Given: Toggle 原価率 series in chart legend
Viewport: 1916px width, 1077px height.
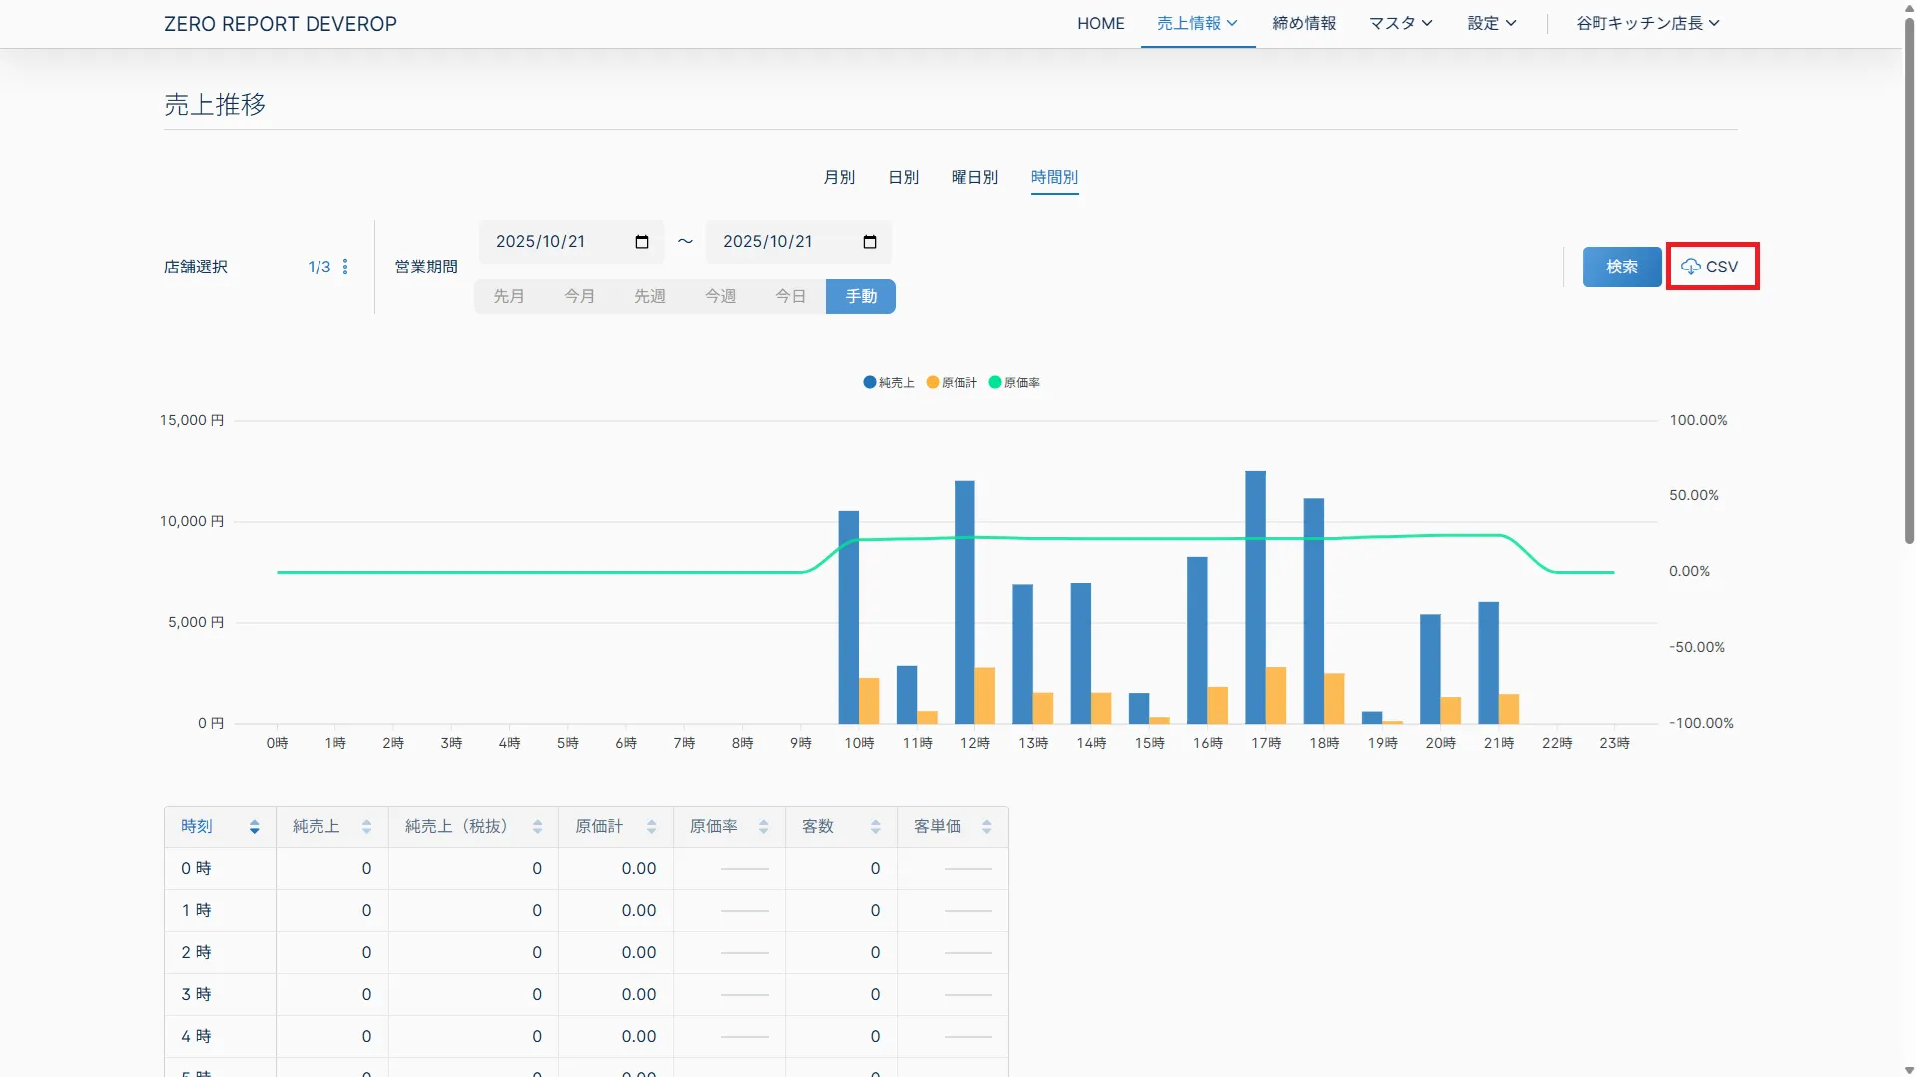Looking at the screenshot, I should [1014, 383].
